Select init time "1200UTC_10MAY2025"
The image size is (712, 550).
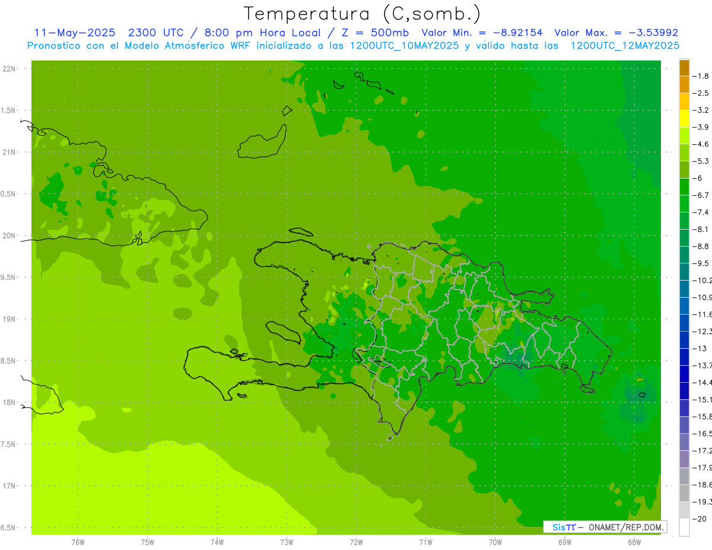(x=404, y=46)
